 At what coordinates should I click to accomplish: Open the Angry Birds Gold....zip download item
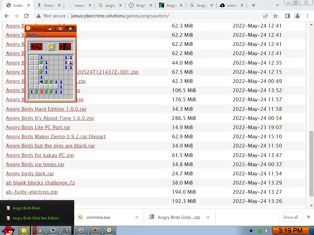tap(179, 217)
